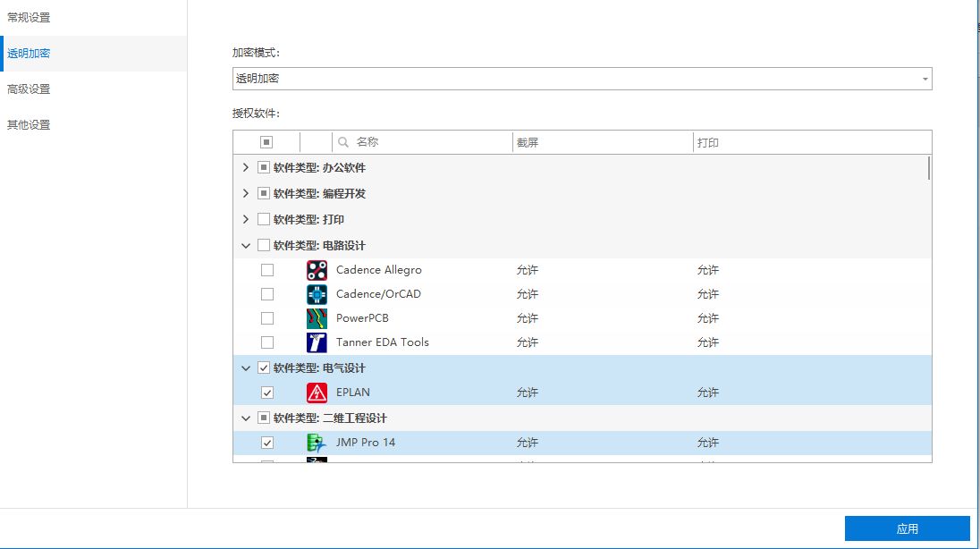Click the search magnifier icon in name column
The width and height of the screenshot is (980, 549).
click(343, 142)
